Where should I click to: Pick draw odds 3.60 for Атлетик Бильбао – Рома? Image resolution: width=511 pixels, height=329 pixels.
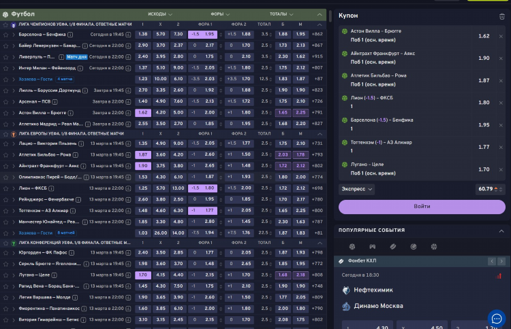coord(160,155)
